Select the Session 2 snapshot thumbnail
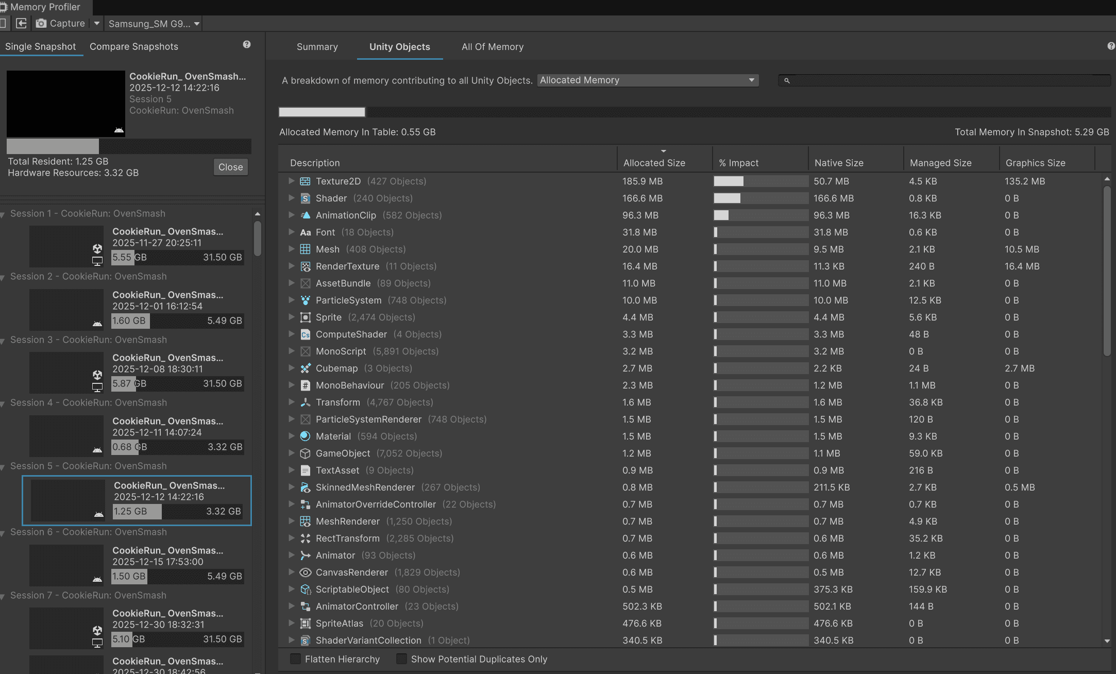This screenshot has height=674, width=1116. [66, 310]
